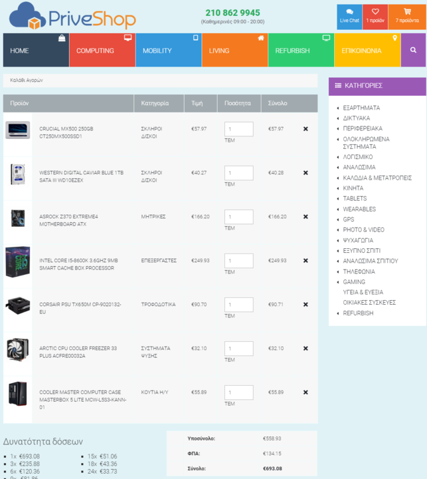
Task: Open the wishlist heart with 1 product
Action: tap(375, 17)
